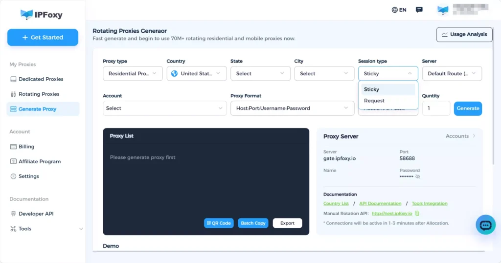Image resolution: width=501 pixels, height=263 pixels.
Task: Open the API Documentation link
Action: [380, 203]
